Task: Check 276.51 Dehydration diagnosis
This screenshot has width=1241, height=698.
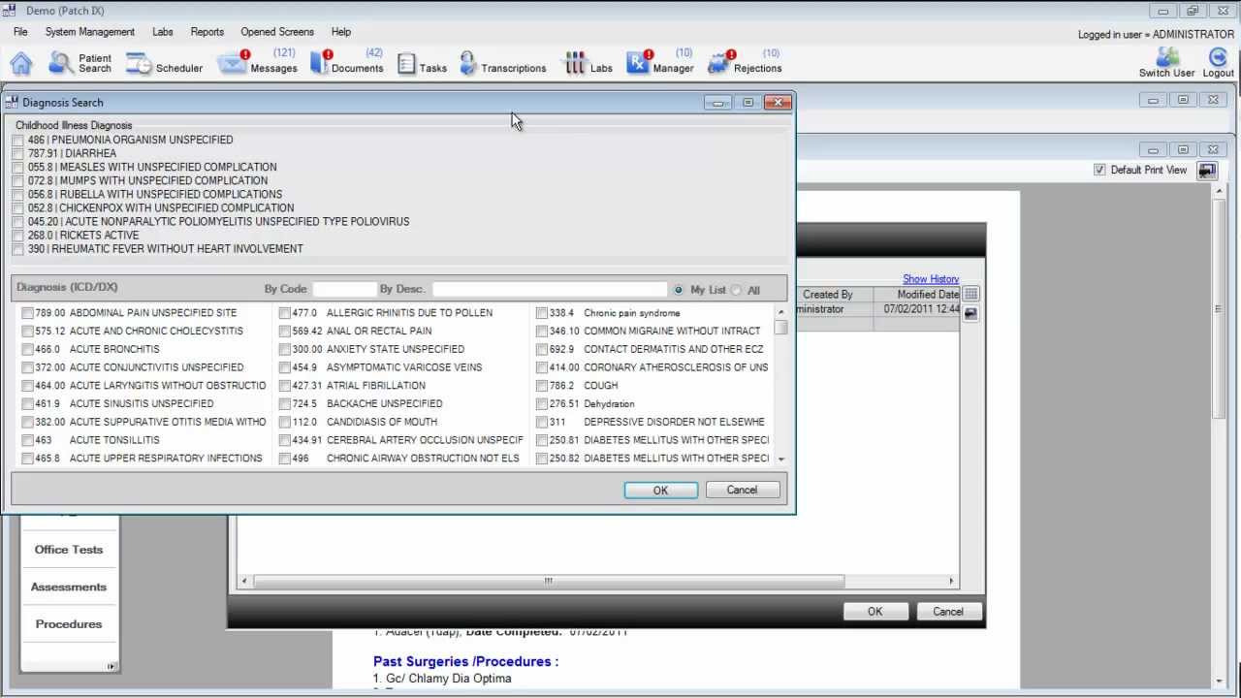Action: click(542, 404)
